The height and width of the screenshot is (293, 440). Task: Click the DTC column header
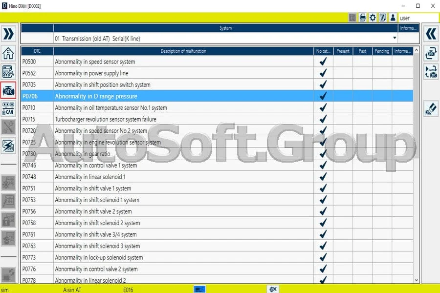pos(37,51)
